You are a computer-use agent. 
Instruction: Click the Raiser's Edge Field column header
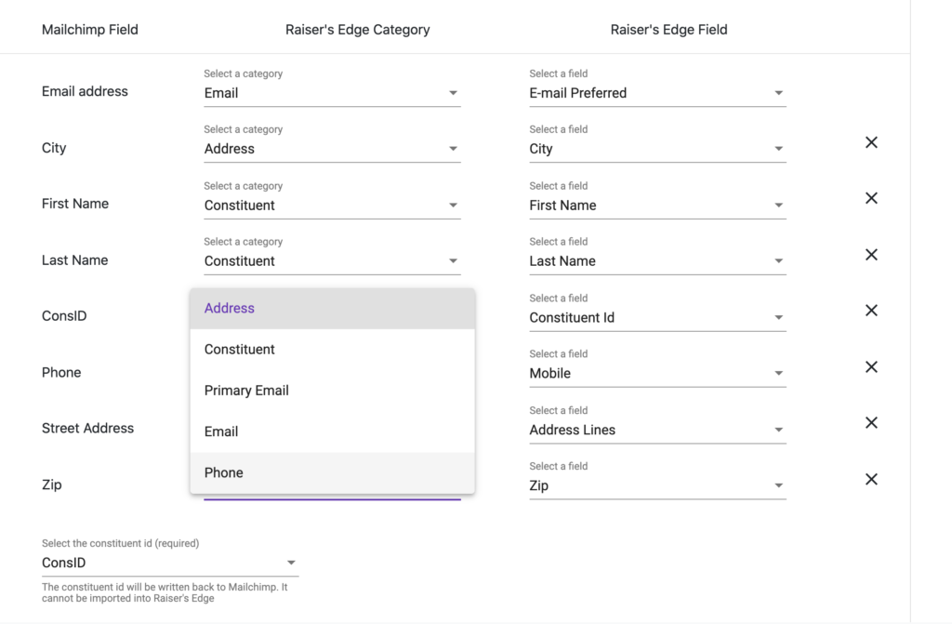pos(668,30)
